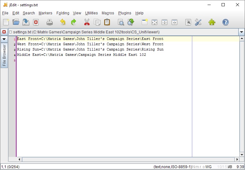Create a new file with toolbar icon
This screenshot has height=170, width=245.
click(6, 22)
